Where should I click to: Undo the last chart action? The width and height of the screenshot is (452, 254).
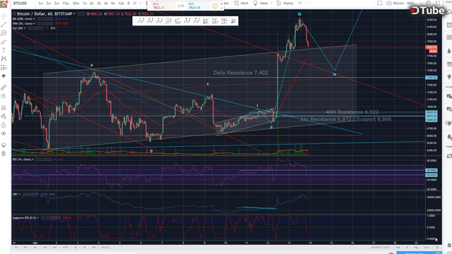click(300, 3)
